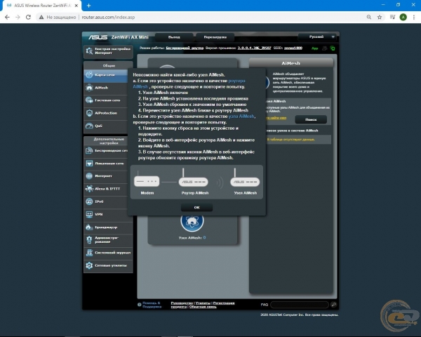Click the browser forward arrow
The width and height of the screenshot is (421, 337).
(x=18, y=17)
